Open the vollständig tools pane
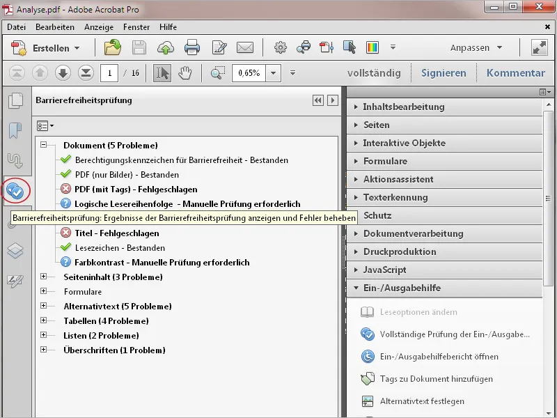This screenshot has height=418, width=557. pyautogui.click(x=374, y=73)
